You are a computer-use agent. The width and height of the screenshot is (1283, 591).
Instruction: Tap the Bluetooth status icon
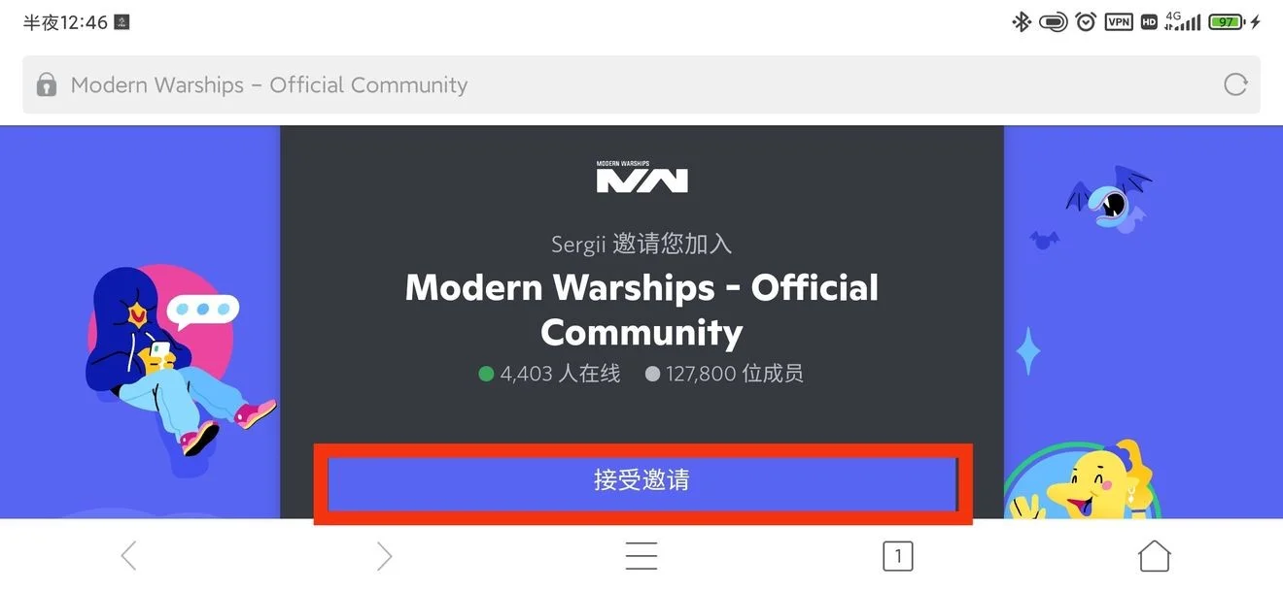tap(1022, 21)
